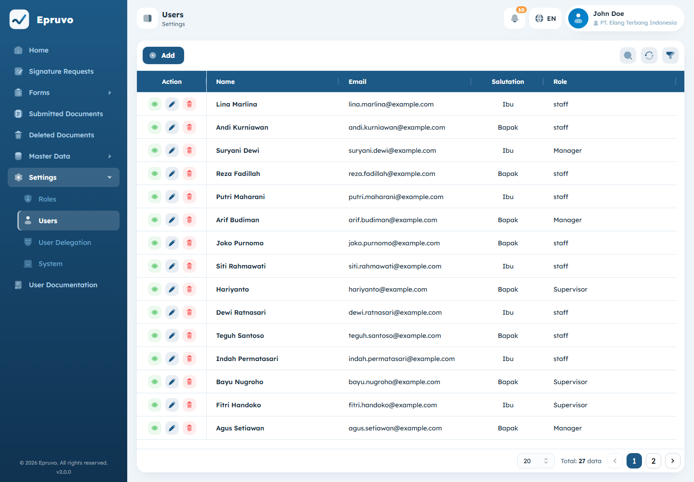Refresh the users table
694x482 pixels.
pos(649,55)
